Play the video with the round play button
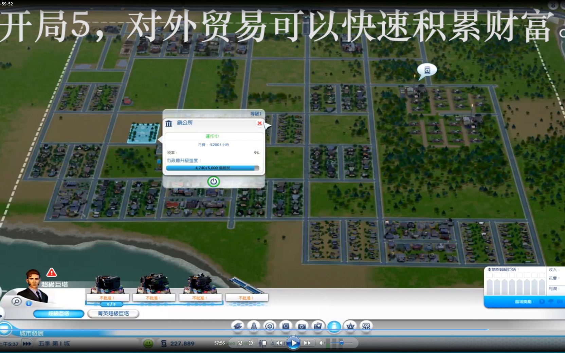 click(x=293, y=343)
